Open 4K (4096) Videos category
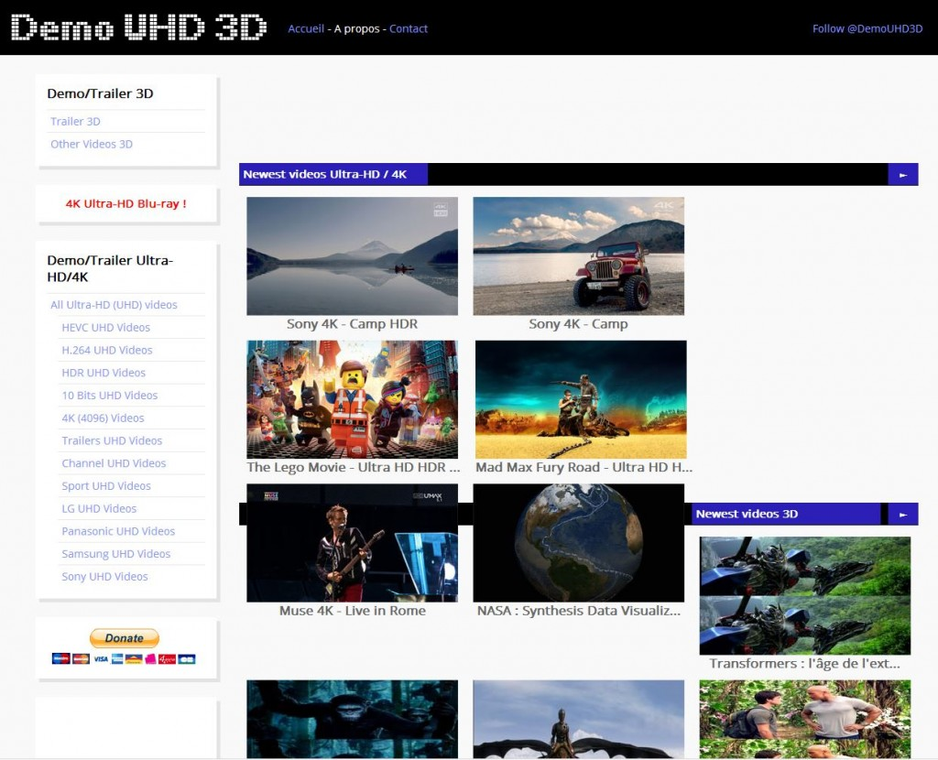The height and width of the screenshot is (760, 938). [x=103, y=418]
